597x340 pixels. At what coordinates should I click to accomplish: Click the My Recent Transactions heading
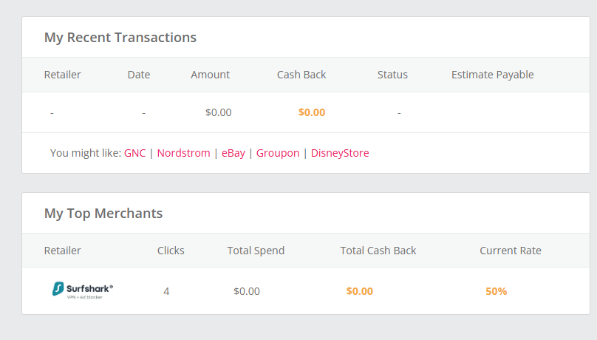(x=120, y=37)
